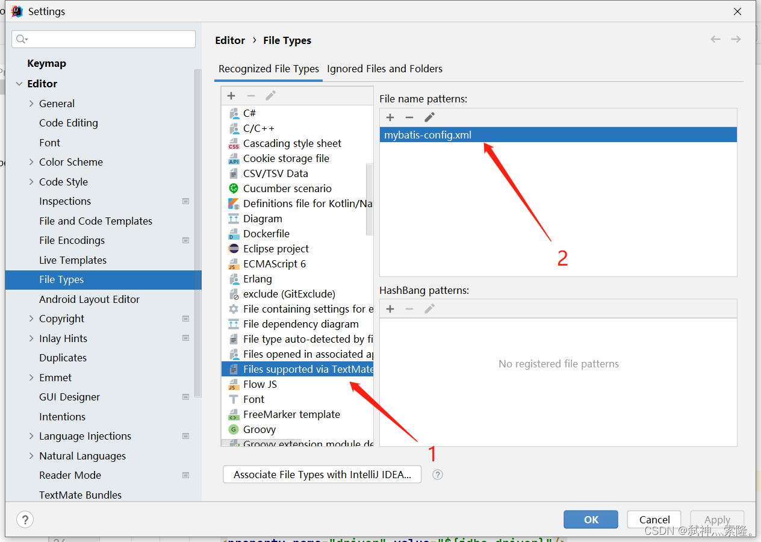Select Groovy file type
Screen dimensions: 761x542
(297, 429)
